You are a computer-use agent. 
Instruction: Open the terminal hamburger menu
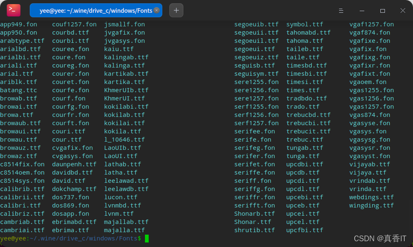[341, 11]
